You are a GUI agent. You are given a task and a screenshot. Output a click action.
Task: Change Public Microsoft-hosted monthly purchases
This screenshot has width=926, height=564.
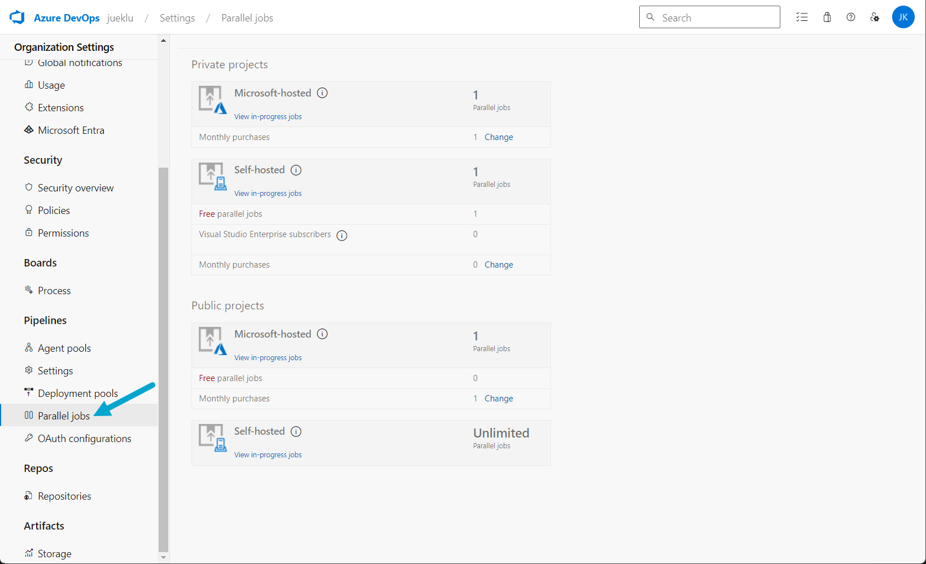[x=499, y=399]
